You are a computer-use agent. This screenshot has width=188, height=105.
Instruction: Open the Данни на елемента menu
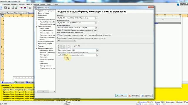click(x=32, y=4)
